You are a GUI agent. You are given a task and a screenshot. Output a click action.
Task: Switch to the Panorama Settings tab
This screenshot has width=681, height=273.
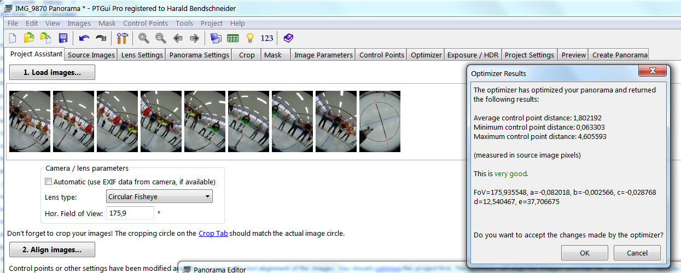[199, 55]
